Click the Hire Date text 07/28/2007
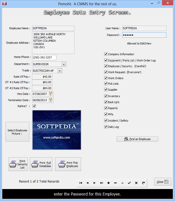Viewport: 175px width, 201px height. tap(40, 94)
